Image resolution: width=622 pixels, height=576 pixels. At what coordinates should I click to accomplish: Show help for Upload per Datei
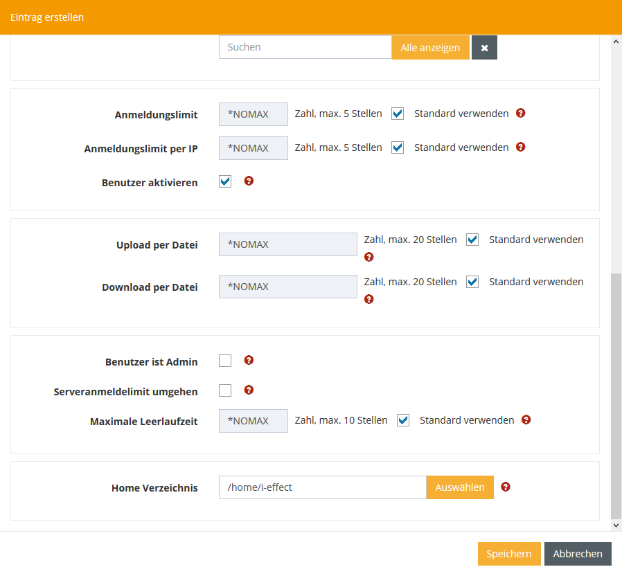[x=369, y=257]
